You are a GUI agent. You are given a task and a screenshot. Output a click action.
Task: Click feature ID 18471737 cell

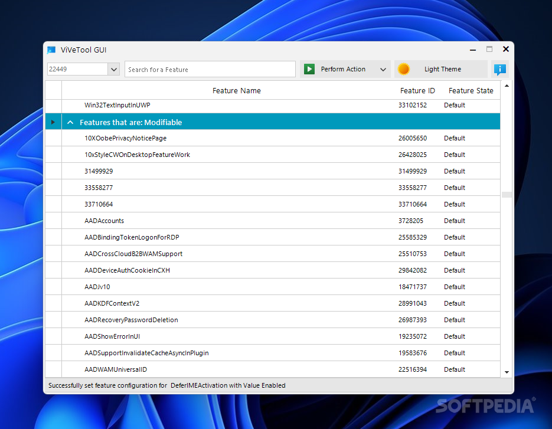(x=413, y=287)
